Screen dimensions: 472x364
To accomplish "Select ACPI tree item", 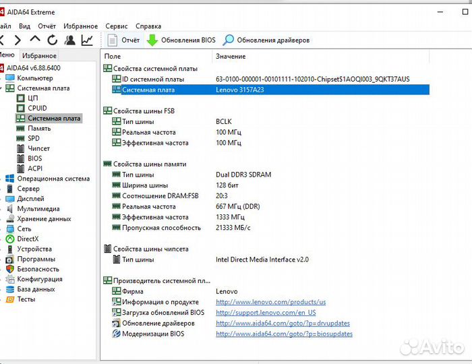I will pos(35,169).
